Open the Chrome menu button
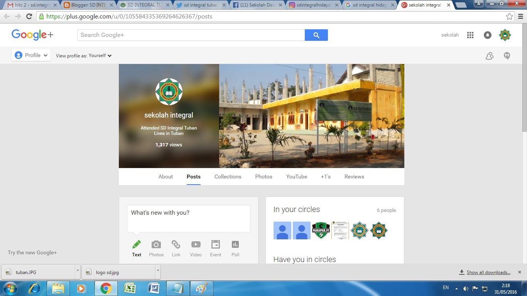 click(520, 17)
